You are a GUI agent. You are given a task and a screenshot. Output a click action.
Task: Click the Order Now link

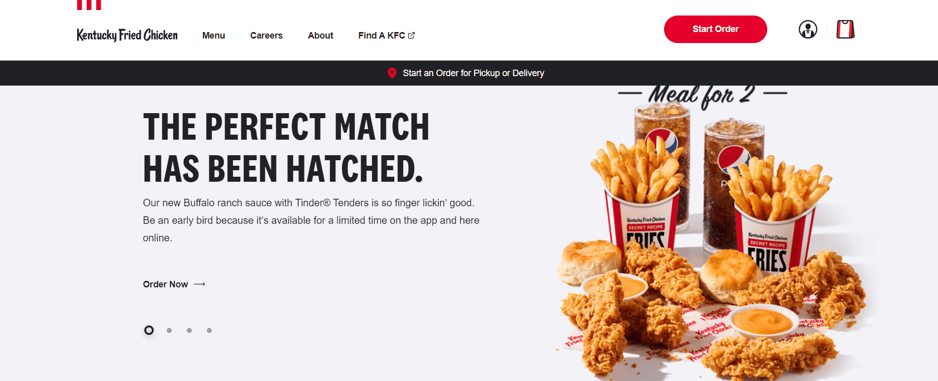pyautogui.click(x=174, y=284)
